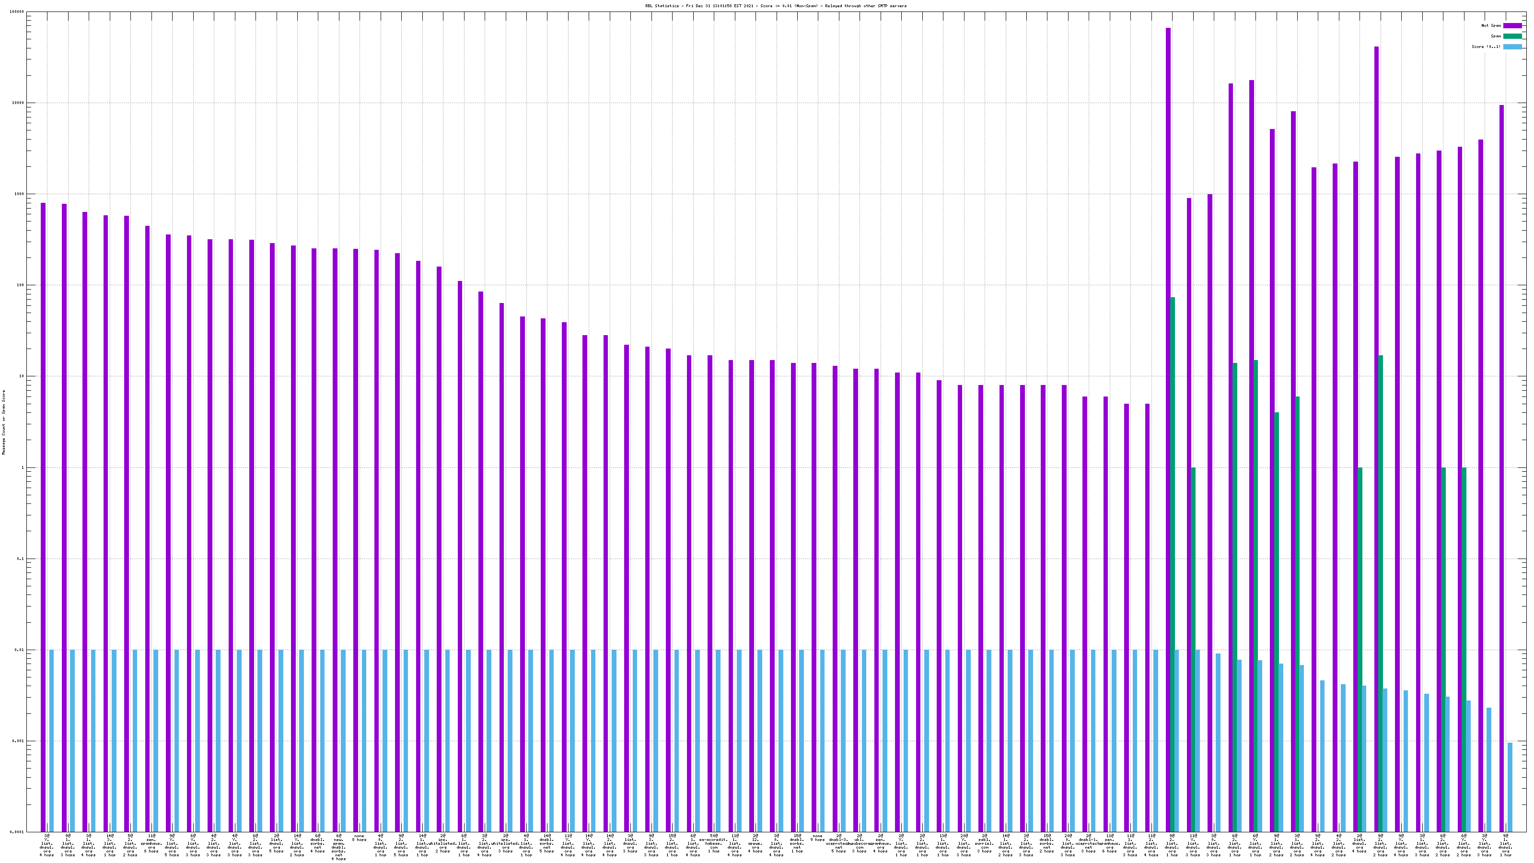
Task: Click the shortest light blue bar at far right
Action: [x=1510, y=786]
